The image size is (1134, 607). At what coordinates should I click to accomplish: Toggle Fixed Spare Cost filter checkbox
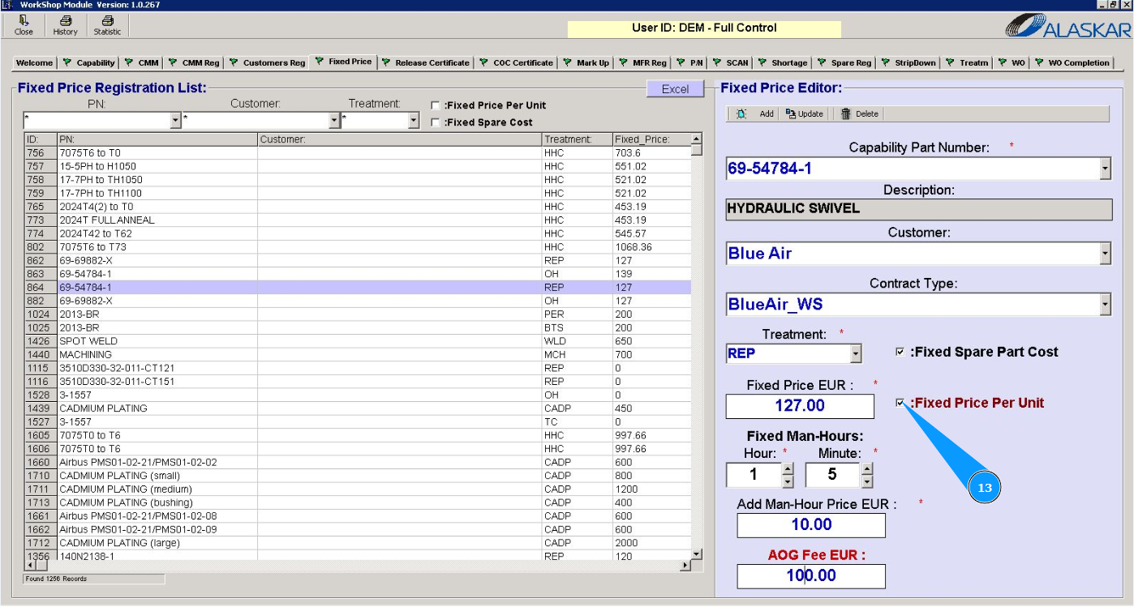point(436,122)
